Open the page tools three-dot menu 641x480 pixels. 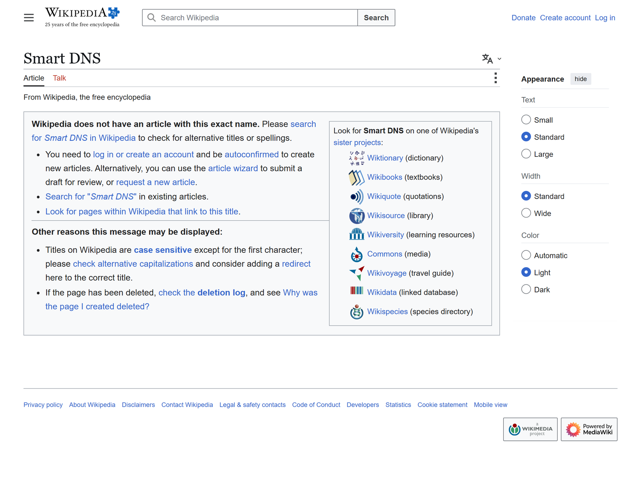[496, 78]
